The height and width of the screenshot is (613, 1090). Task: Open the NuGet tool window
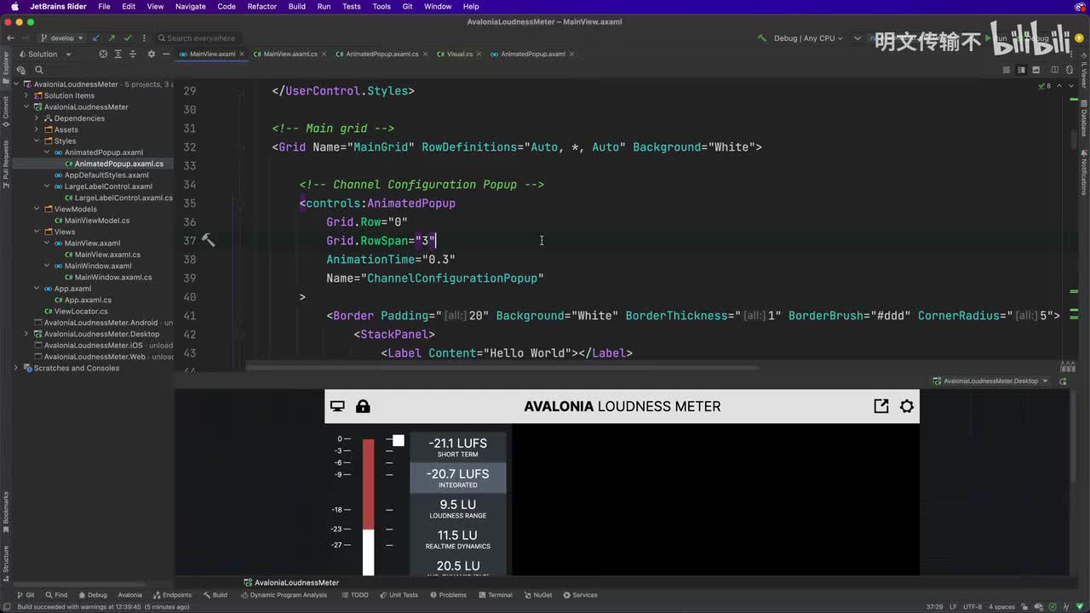[537, 595]
